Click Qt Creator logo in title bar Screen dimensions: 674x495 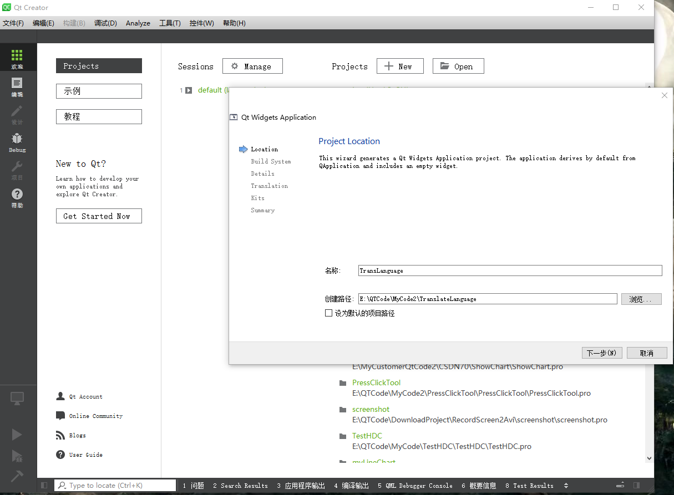7,7
